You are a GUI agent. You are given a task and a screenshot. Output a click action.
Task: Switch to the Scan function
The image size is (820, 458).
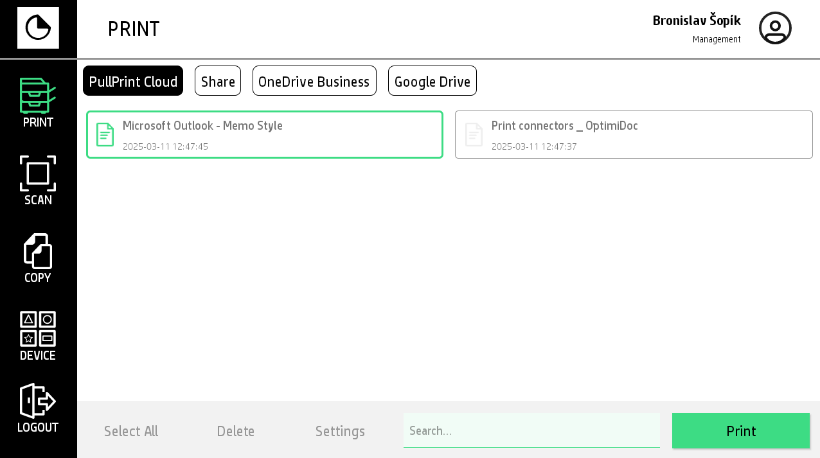point(38,181)
